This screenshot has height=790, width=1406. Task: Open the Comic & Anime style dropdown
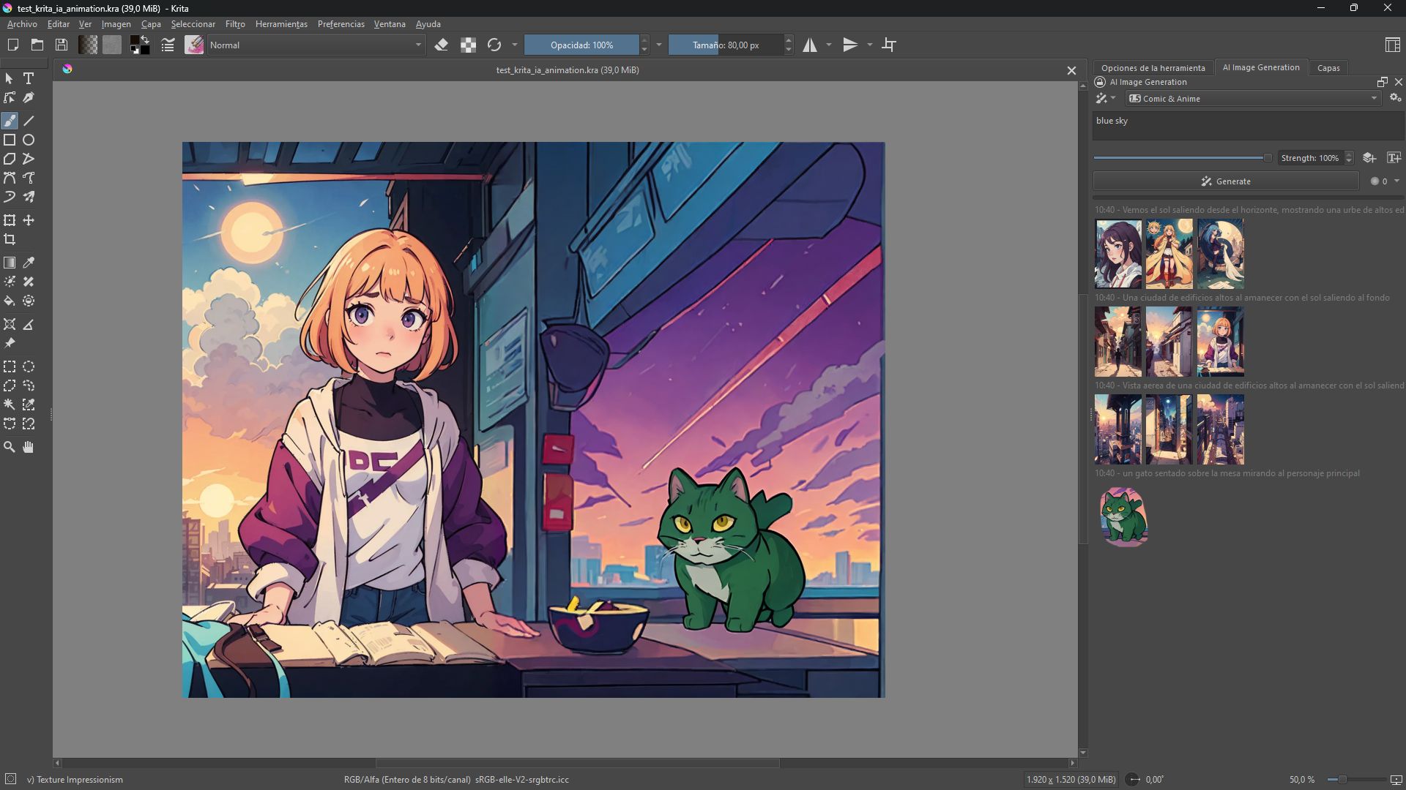pos(1252,99)
